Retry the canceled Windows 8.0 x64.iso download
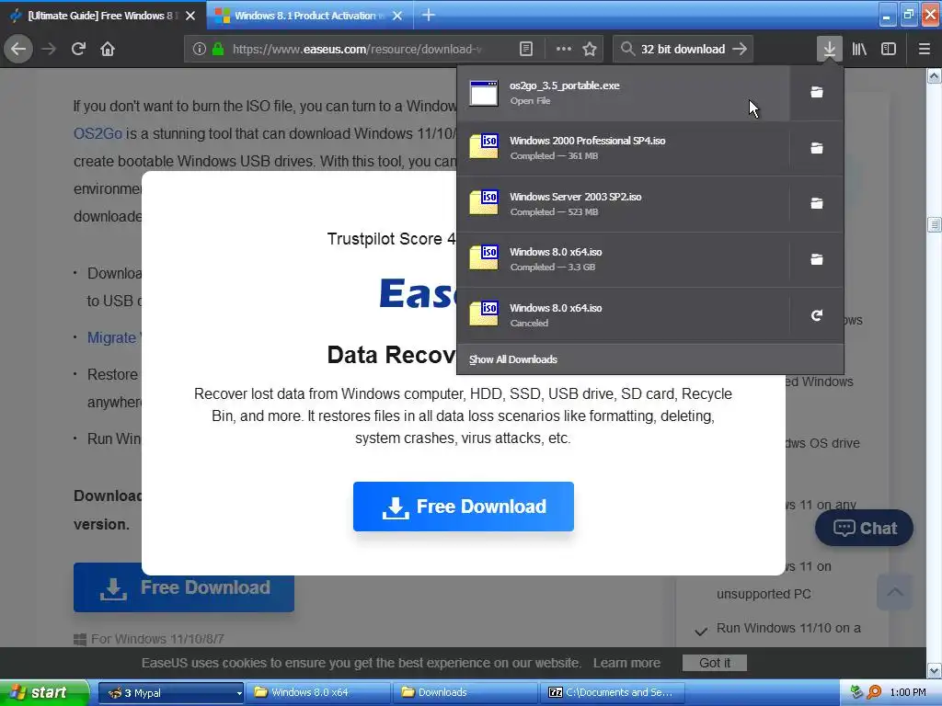The height and width of the screenshot is (706, 942). (x=817, y=315)
